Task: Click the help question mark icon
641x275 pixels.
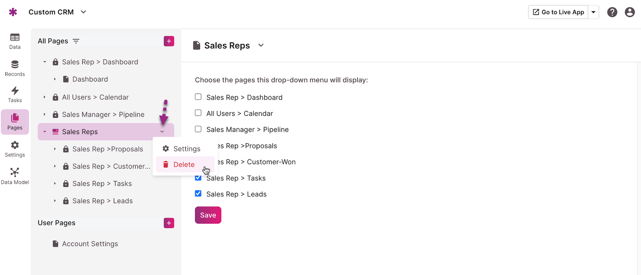Action: coord(612,12)
